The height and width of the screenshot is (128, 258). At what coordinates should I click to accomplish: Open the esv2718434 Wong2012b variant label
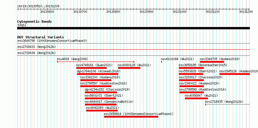click(37, 53)
